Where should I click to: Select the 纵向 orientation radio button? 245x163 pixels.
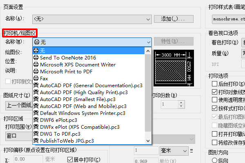[x=214, y=161]
